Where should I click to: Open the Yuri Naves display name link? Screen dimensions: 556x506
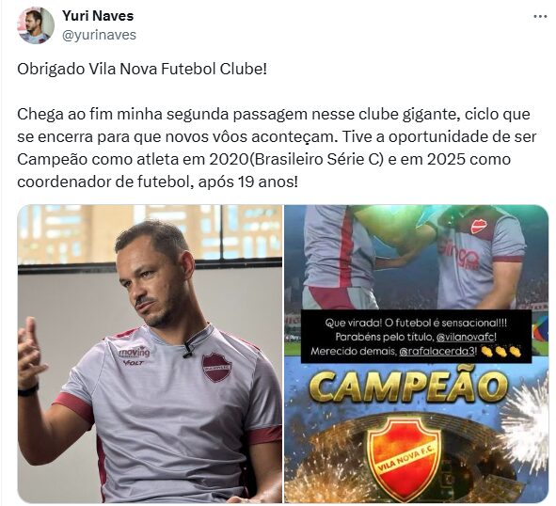click(98, 16)
